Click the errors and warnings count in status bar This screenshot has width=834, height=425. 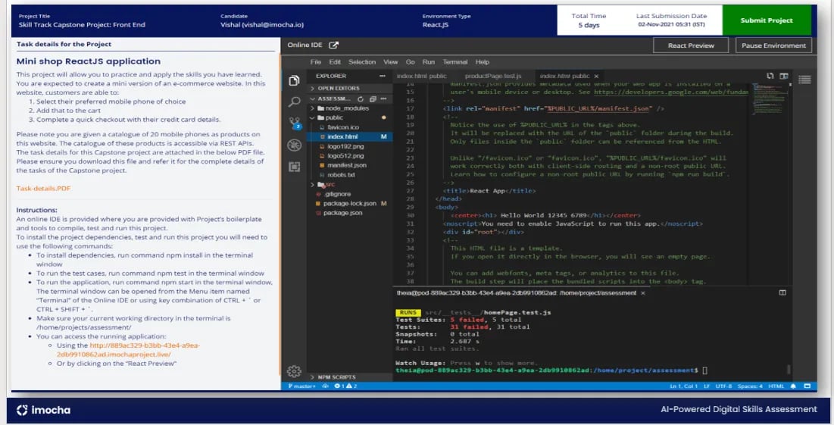(345, 386)
